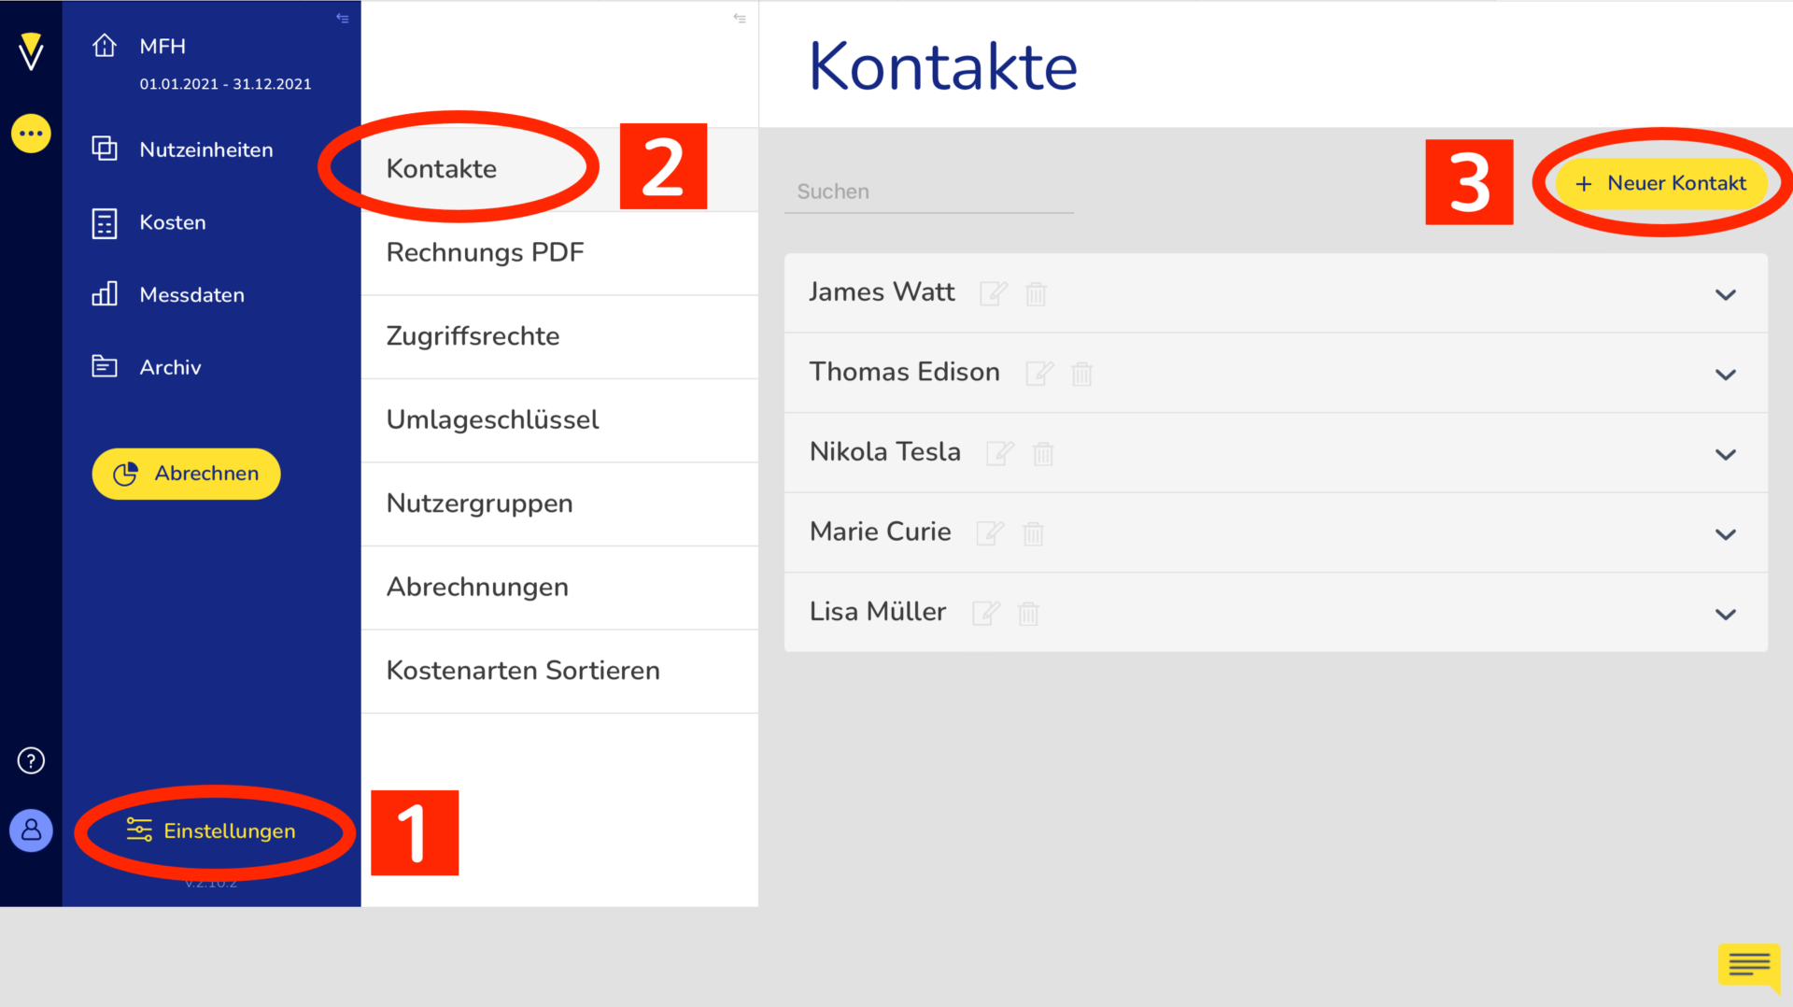Open the Umlageschlüssel settings item
The image size is (1793, 1007).
point(492,419)
